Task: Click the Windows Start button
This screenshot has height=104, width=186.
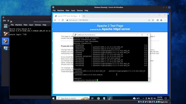Action: (53, 98)
